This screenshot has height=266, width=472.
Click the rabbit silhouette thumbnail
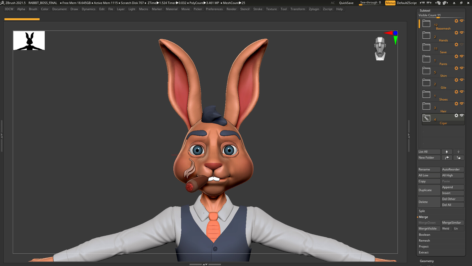pos(29,41)
